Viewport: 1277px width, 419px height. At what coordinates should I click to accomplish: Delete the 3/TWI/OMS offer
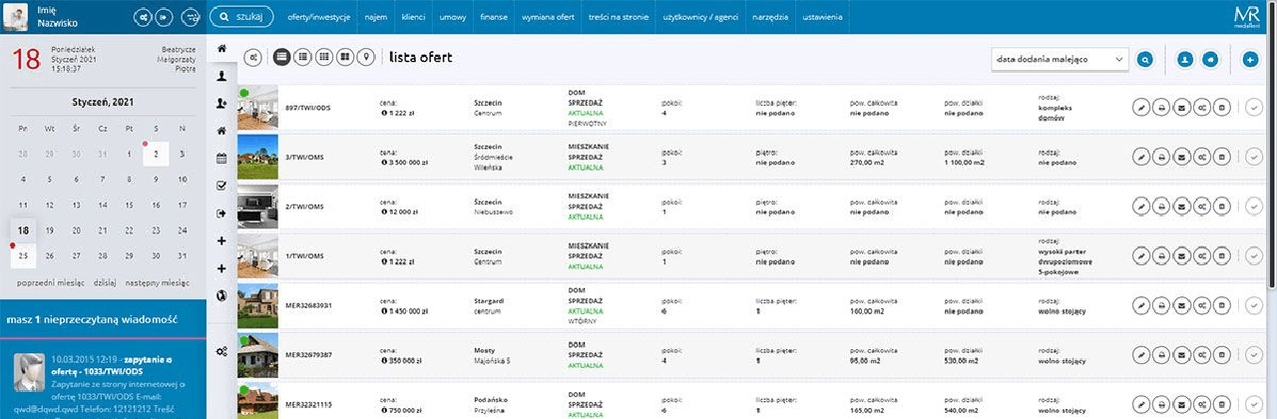coord(1223,157)
